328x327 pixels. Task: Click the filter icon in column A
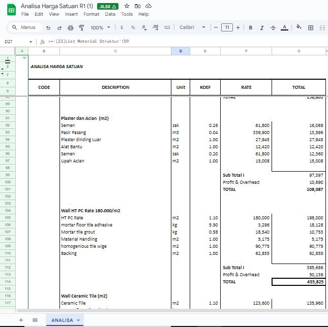click(x=24, y=58)
